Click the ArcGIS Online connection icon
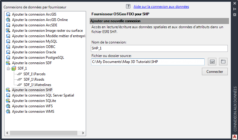The height and width of the screenshot is (140, 238). click(x=8, y=20)
